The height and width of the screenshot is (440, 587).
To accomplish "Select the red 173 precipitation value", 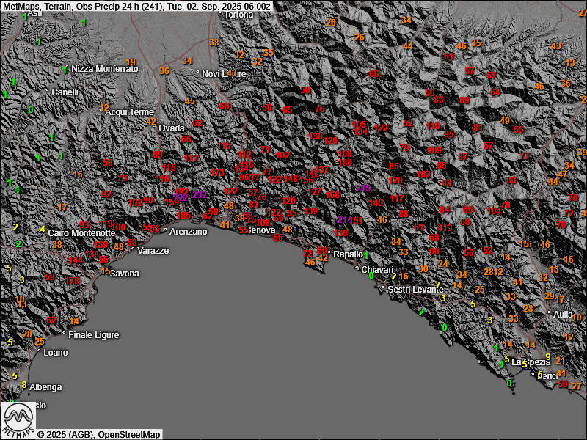I will point(217,173).
